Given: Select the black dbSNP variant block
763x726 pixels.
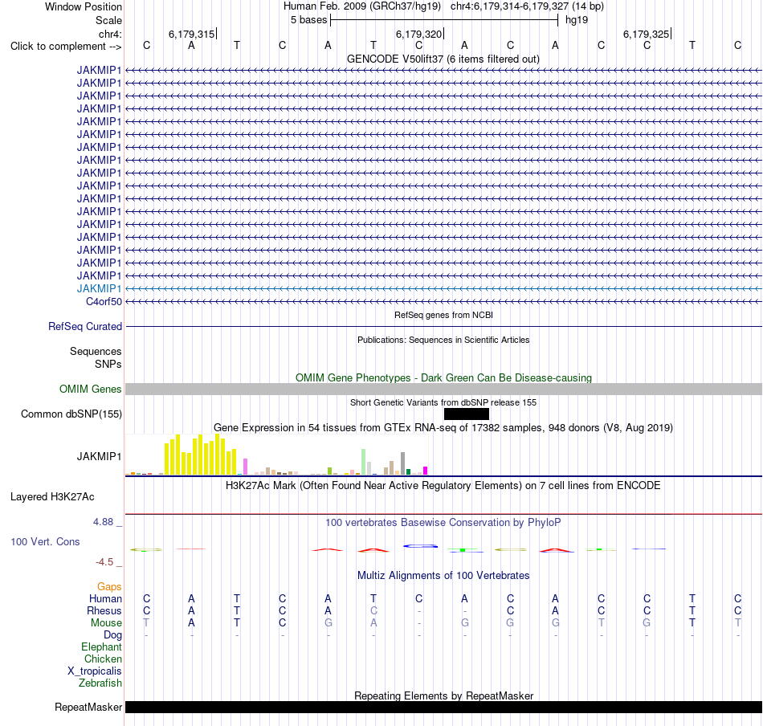Looking at the screenshot, I should pyautogui.click(x=467, y=414).
